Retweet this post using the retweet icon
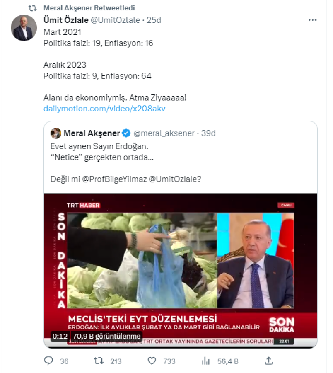Screen dimensions: 333x373 point(99,361)
